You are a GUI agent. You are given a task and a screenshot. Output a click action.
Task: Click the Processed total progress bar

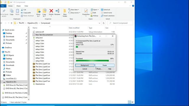pyautogui.click(x=94, y=61)
